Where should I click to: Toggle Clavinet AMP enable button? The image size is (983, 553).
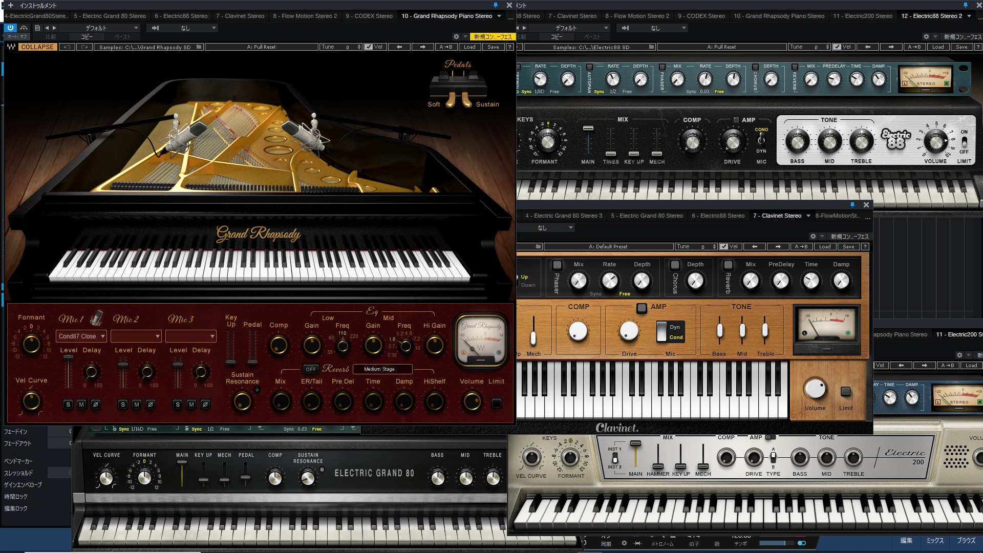pyautogui.click(x=642, y=308)
